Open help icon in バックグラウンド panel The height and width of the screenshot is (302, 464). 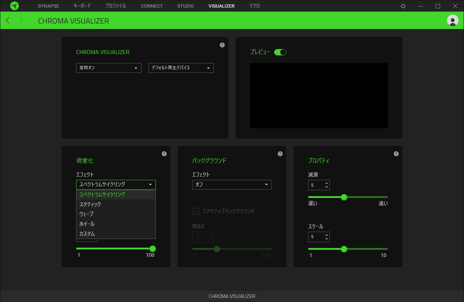click(280, 154)
